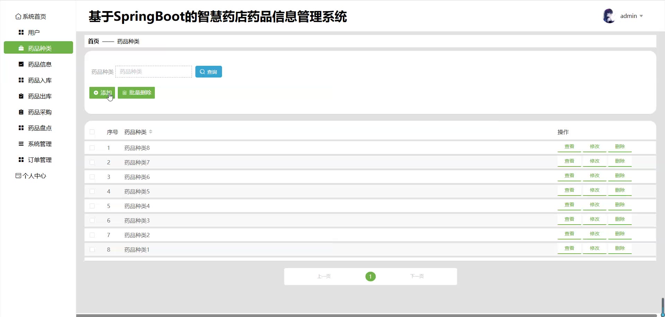Click the 批量删除 button
This screenshot has width=665, height=317.
(136, 93)
